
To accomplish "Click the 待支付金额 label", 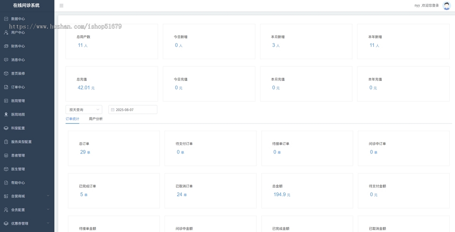I will (378, 186).
